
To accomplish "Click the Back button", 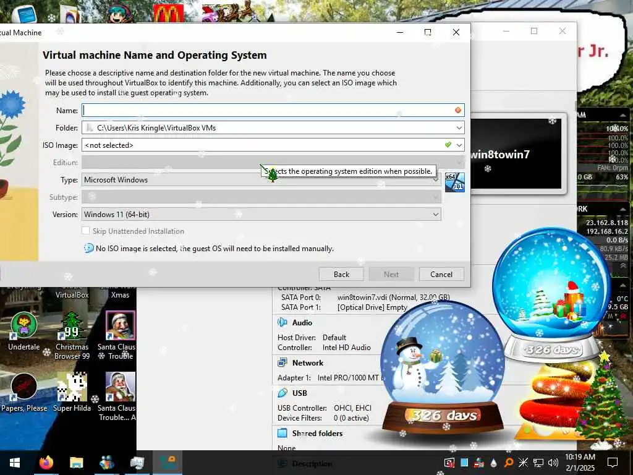I will click(x=341, y=274).
